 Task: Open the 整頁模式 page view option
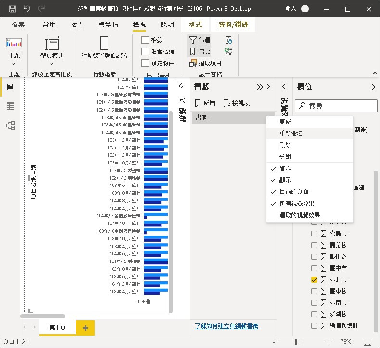click(x=51, y=47)
